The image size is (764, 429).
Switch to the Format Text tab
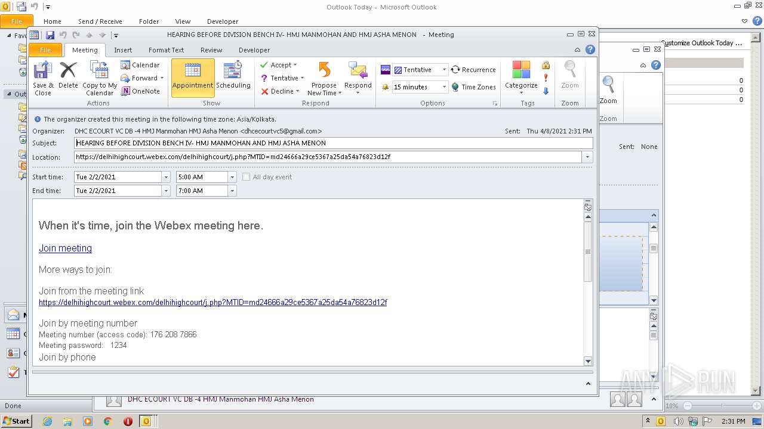[166, 50]
